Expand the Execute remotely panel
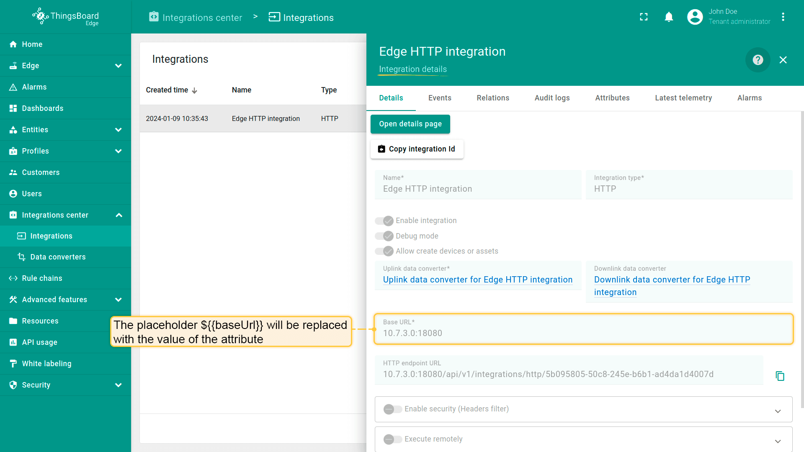This screenshot has height=452, width=804. pos(778,441)
